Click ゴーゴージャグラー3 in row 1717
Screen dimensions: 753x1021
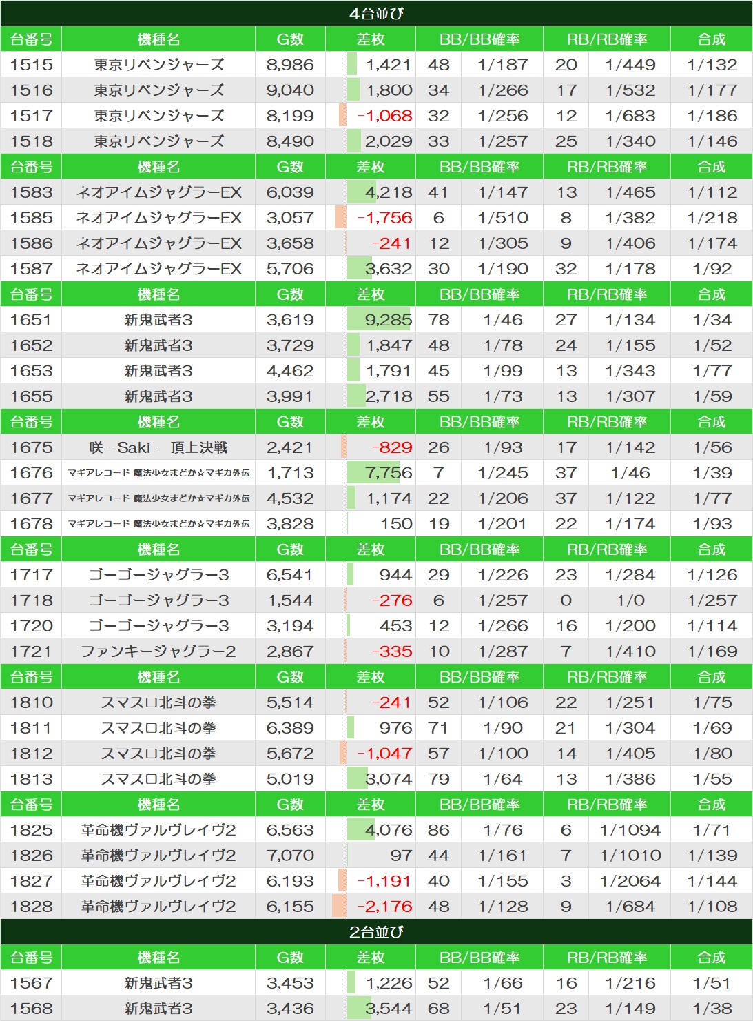(x=159, y=575)
